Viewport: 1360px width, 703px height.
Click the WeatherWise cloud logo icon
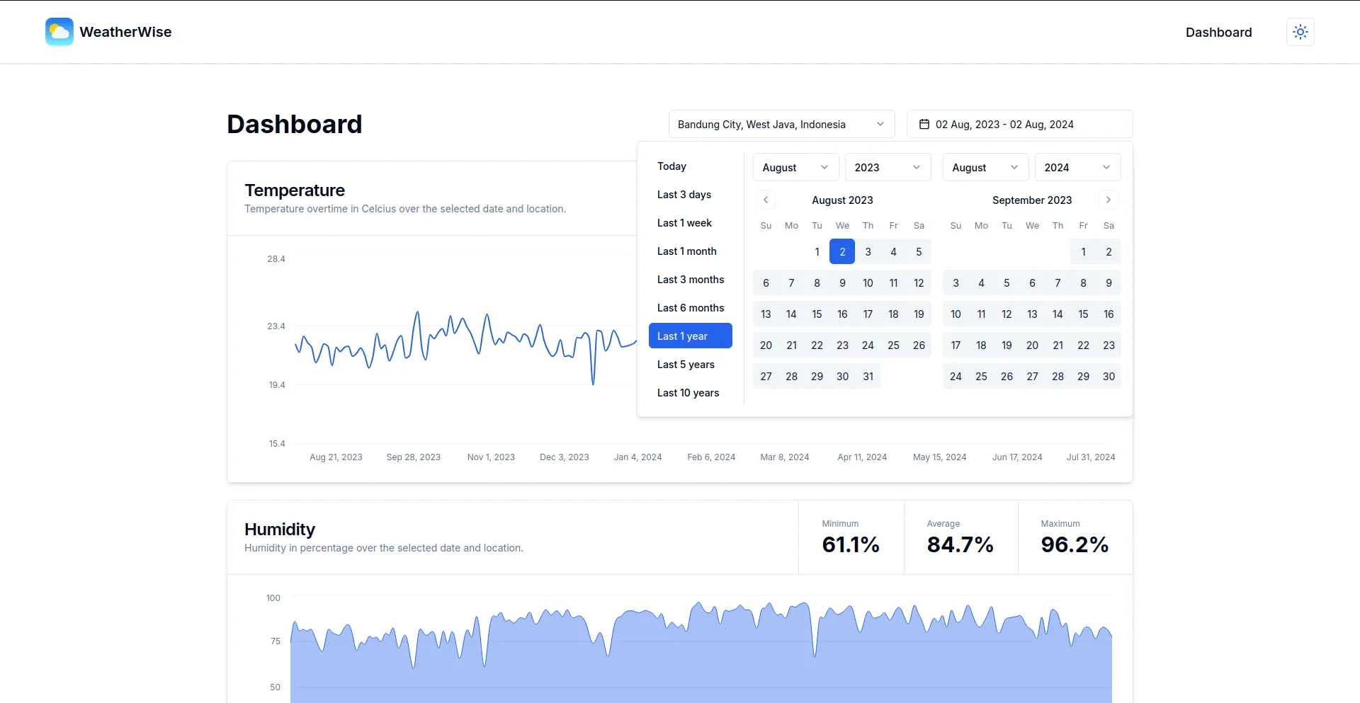point(59,32)
